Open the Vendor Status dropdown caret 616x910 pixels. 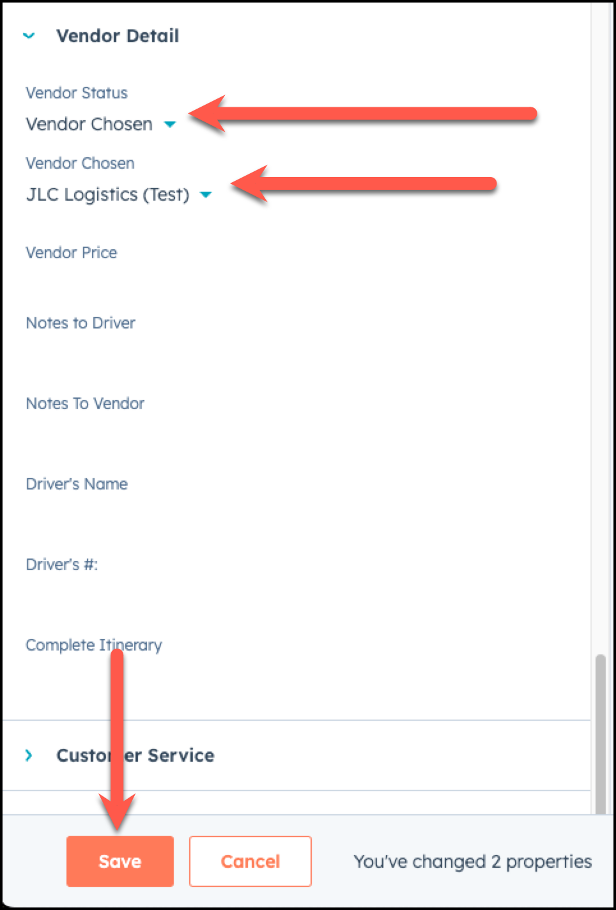[170, 124]
